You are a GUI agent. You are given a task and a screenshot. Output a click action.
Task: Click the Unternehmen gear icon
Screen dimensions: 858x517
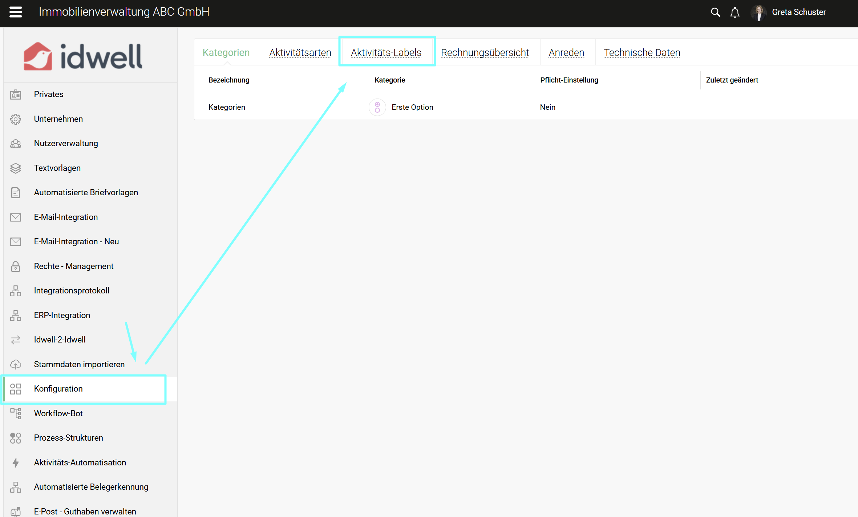16,119
